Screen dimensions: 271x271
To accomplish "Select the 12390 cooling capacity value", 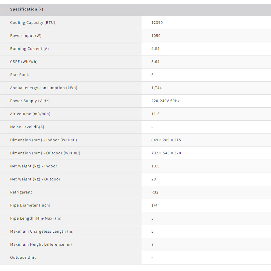I will 157,23.
